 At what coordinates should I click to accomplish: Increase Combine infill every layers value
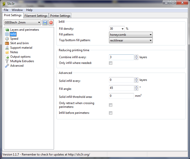(136, 56)
